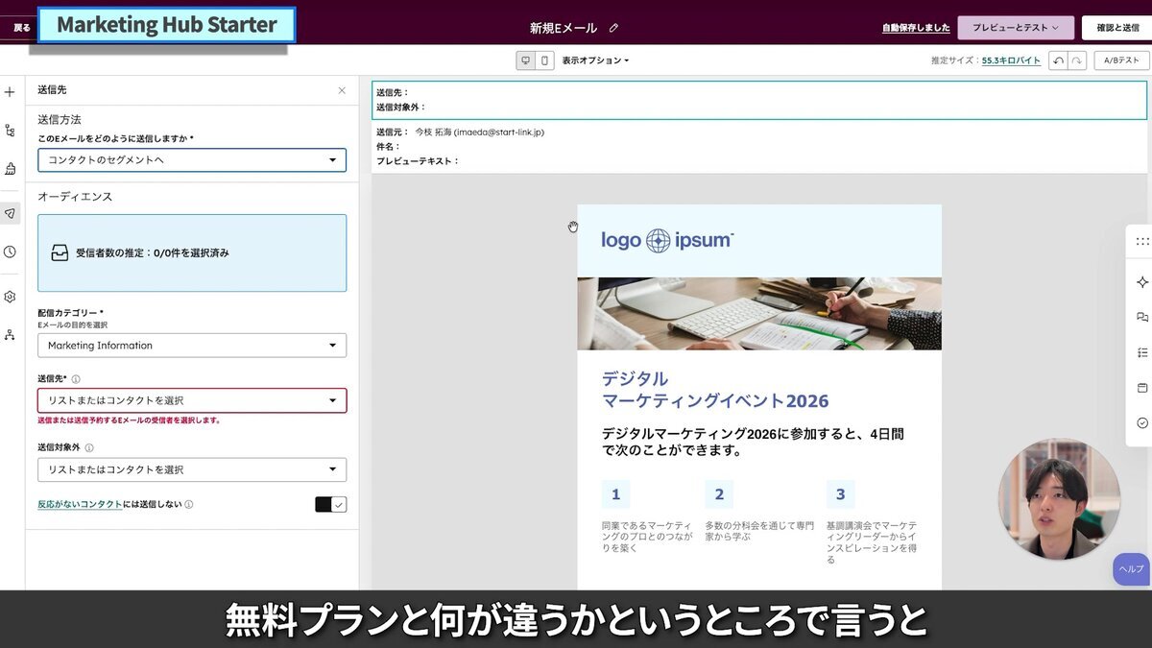The image size is (1152, 648).
Task: Close the 送信先 panel with the X
Action: (x=342, y=89)
